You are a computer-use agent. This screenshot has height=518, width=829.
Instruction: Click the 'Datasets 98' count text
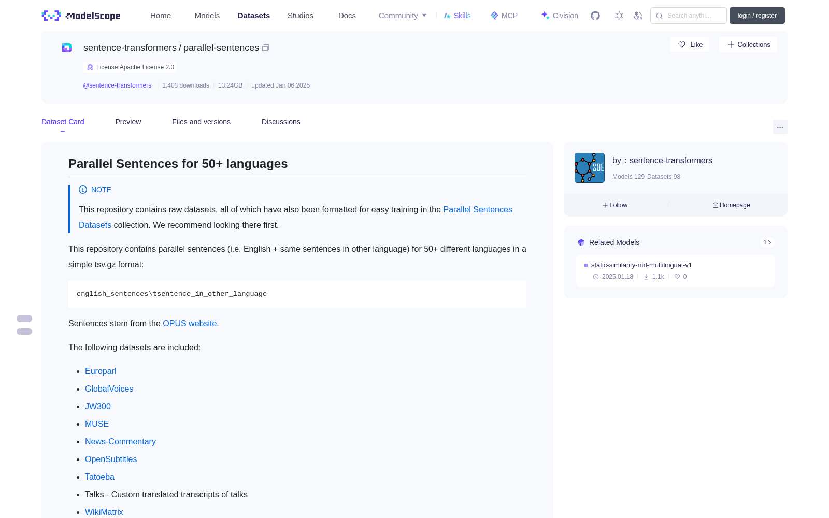click(x=664, y=177)
